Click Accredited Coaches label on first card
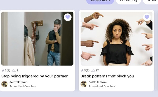 [x=23, y=86]
